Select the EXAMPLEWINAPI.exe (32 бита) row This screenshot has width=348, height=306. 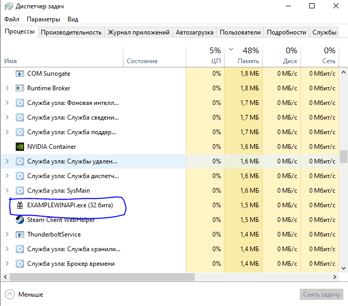click(x=170, y=205)
